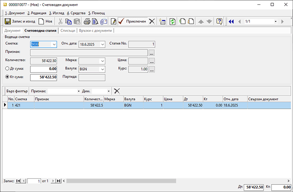293x192 pixels.
Task: Click next record arrow in toolbar
Action: point(282,21)
